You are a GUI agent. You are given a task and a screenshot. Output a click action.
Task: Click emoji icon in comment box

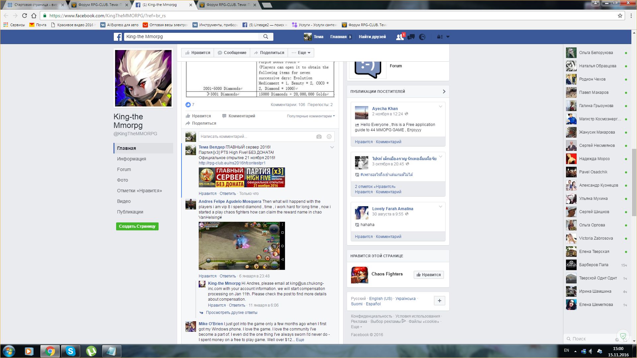[329, 137]
